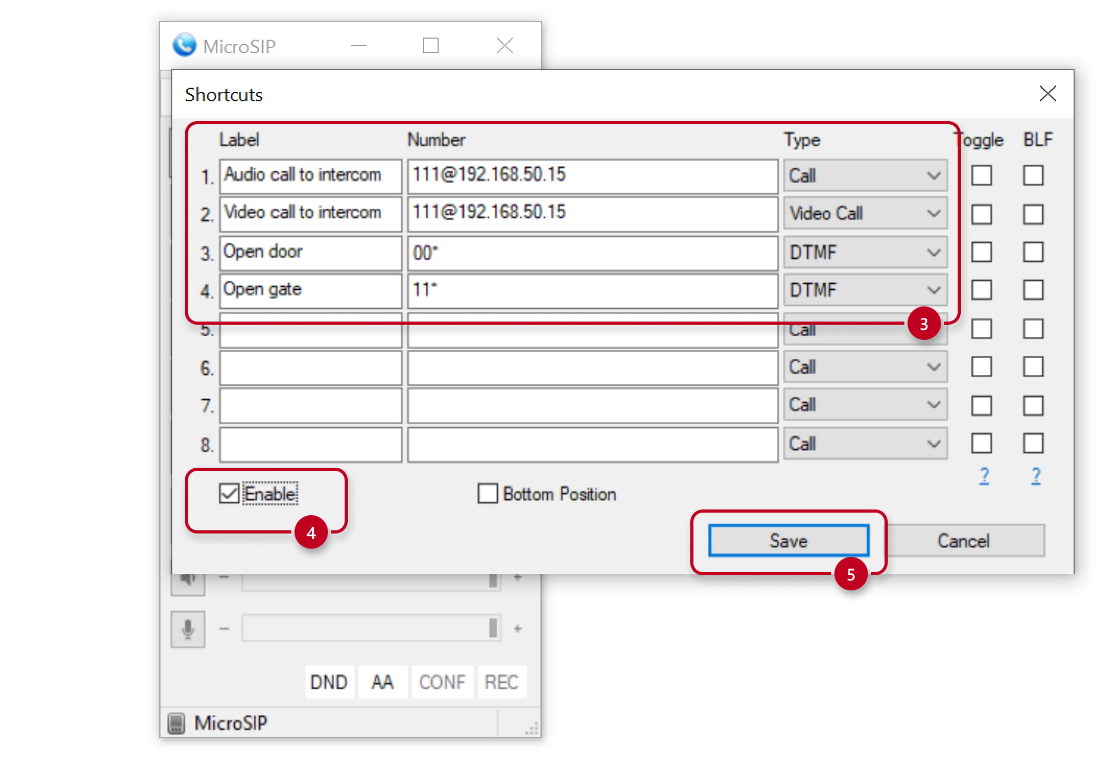Open the Type dropdown in row 6
Image resolution: width=1107 pixels, height=759 pixels.
click(x=865, y=367)
